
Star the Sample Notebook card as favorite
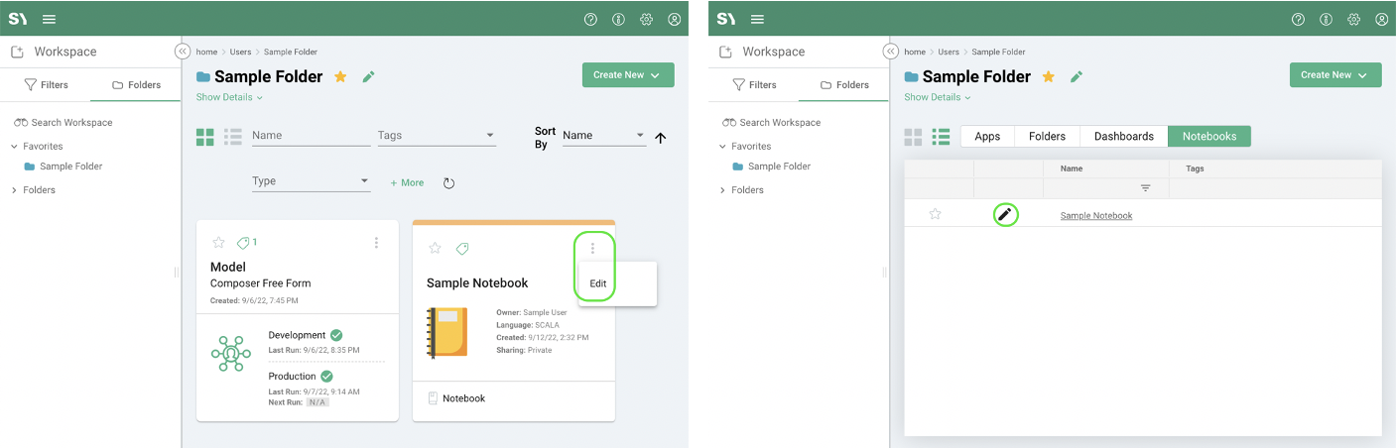(435, 249)
